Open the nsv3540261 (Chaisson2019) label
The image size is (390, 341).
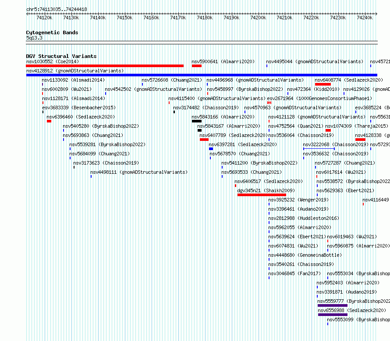pyautogui.click(x=301, y=264)
